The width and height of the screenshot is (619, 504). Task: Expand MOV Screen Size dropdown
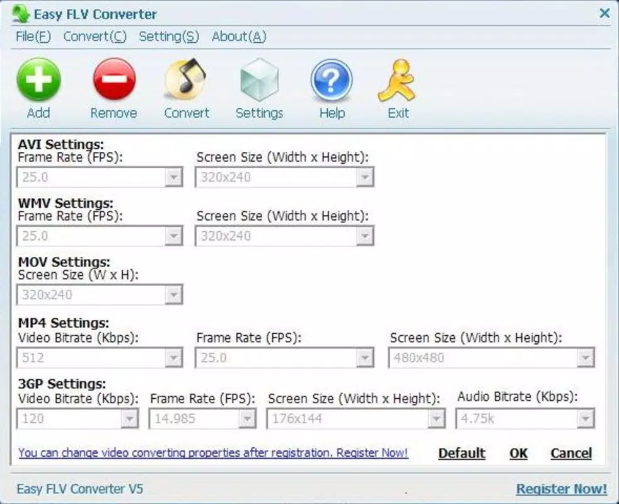(173, 295)
